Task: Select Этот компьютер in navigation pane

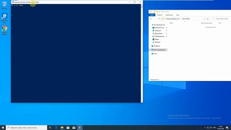Action: point(158,50)
